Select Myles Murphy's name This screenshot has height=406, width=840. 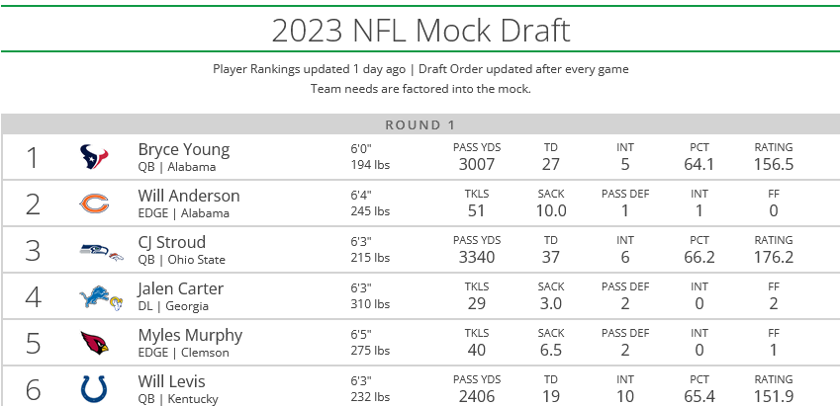point(190,335)
